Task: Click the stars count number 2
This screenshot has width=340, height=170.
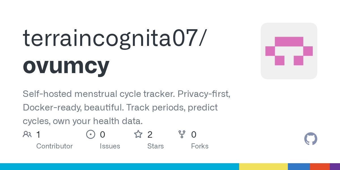Action: (x=150, y=135)
